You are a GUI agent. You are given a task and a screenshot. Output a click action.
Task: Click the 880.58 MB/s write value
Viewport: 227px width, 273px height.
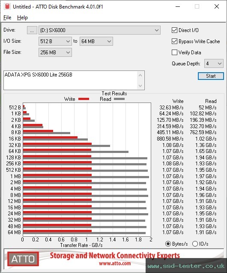(170, 139)
